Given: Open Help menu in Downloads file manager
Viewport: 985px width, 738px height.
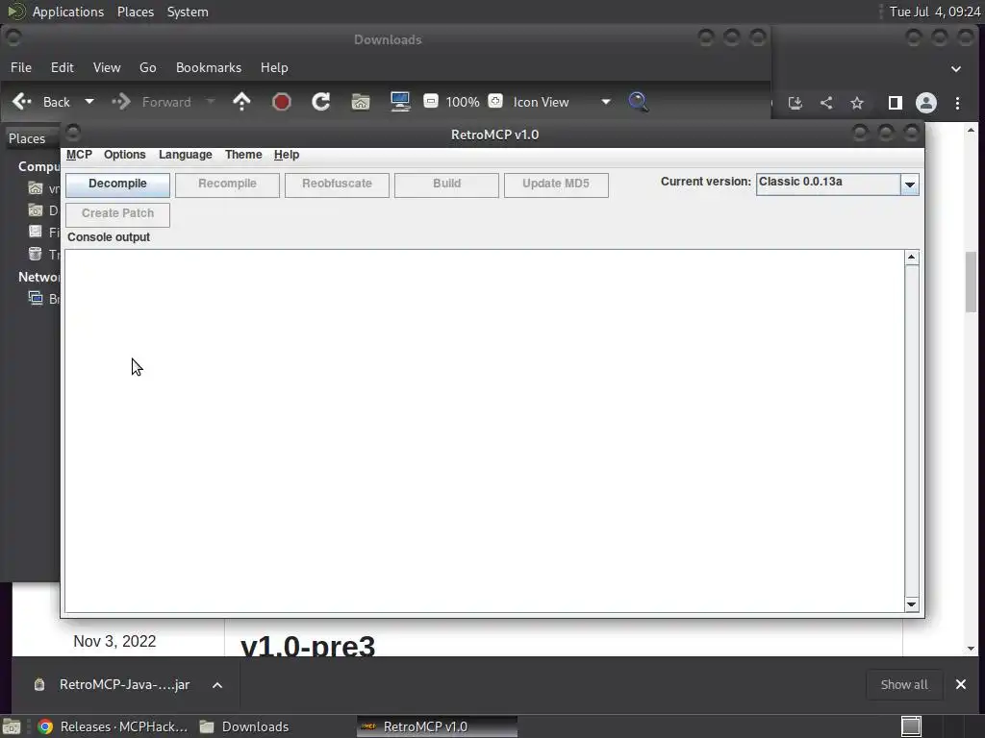Looking at the screenshot, I should point(274,68).
